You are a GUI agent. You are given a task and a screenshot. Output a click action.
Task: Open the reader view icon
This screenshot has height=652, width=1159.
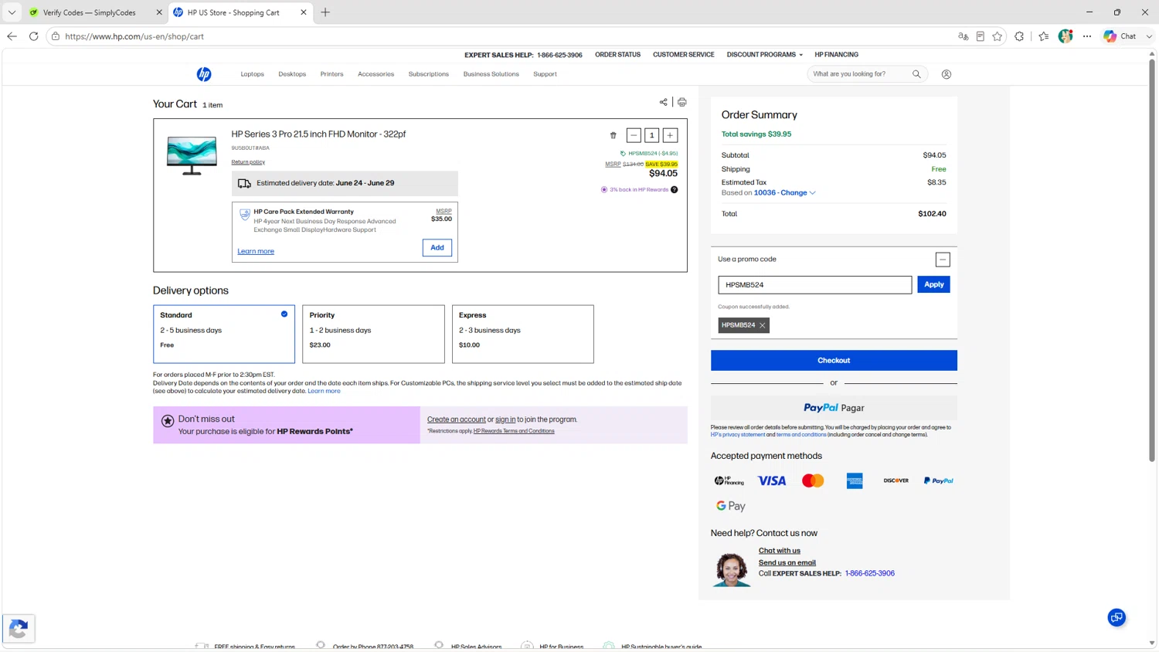pos(980,36)
